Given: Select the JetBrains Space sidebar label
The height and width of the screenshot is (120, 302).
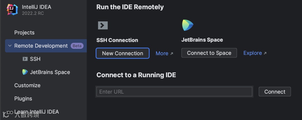Looking at the screenshot, I should pyautogui.click(x=50, y=72).
